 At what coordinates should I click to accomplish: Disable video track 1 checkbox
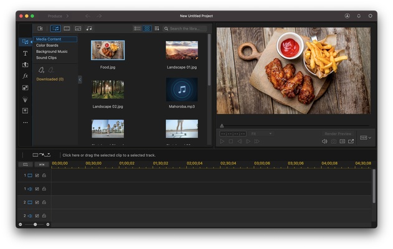pos(37,176)
